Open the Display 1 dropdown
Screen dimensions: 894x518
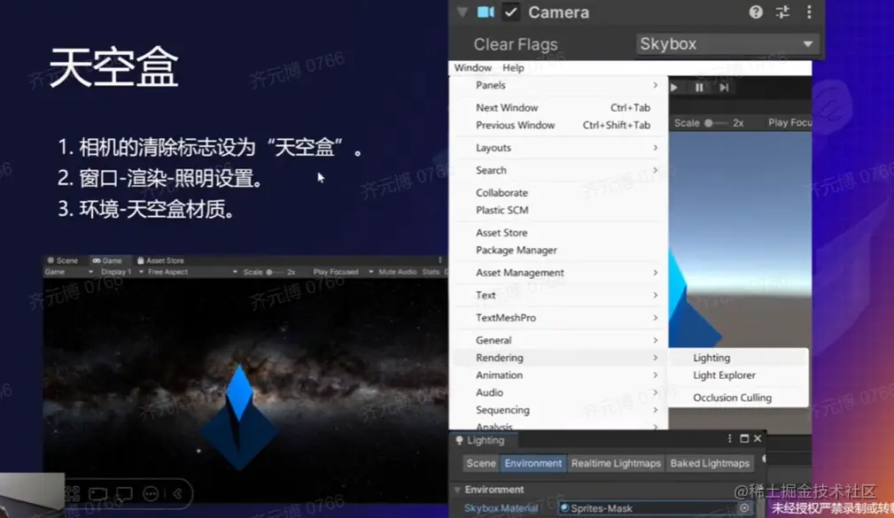[x=122, y=272]
